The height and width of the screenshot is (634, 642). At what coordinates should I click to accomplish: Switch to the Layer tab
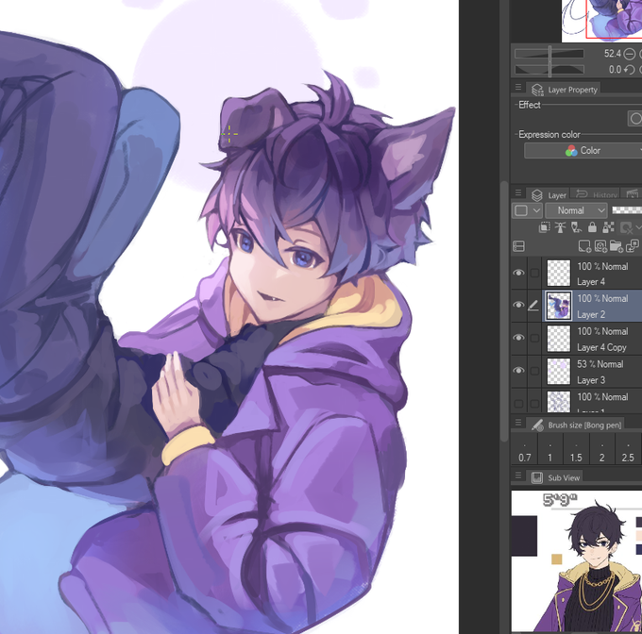[549, 195]
